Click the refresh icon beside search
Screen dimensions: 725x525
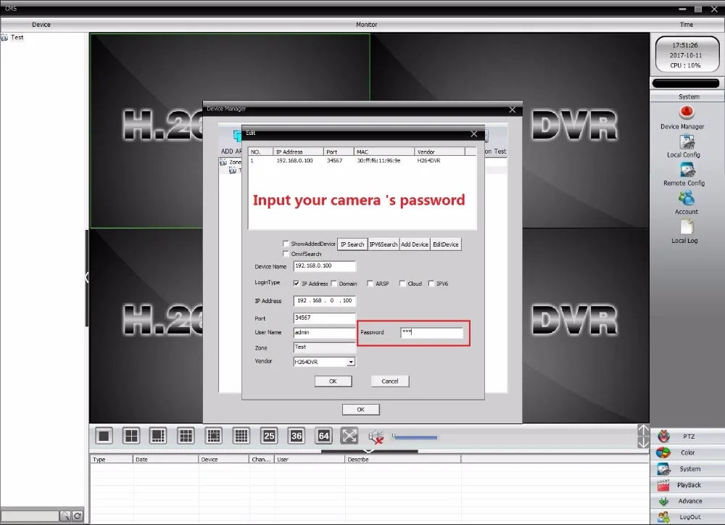pos(78,516)
